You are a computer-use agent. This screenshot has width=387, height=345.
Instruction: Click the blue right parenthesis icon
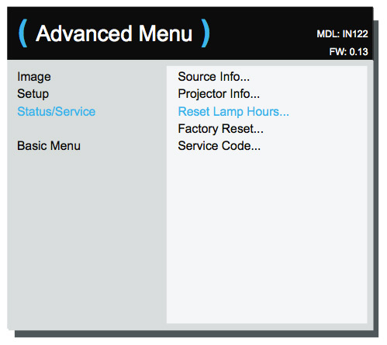[206, 33]
